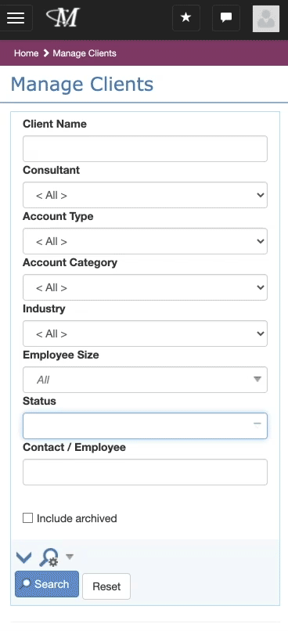Open the user profile avatar
Viewport: 288px width, 631px height.
pos(266,19)
